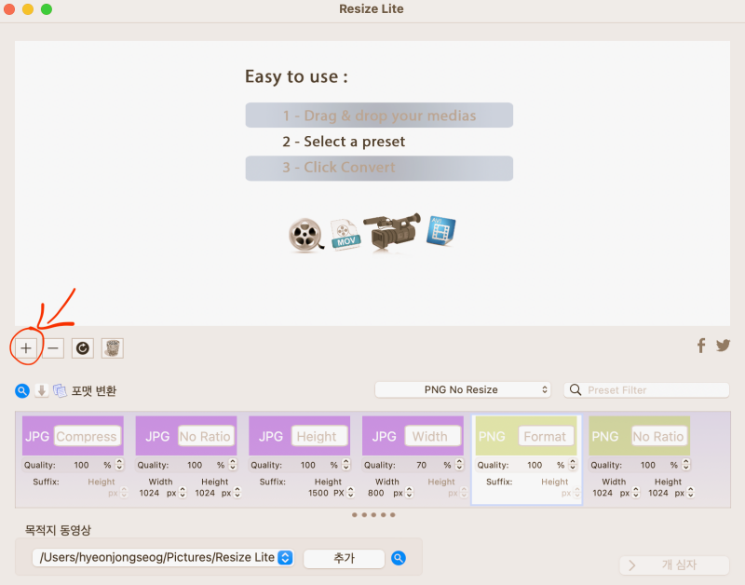Click the blue magnifier icon beside 포맷 변환
The height and width of the screenshot is (585, 745).
[22, 390]
